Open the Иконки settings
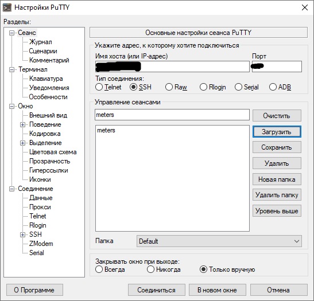This screenshot has height=301, width=314. pyautogui.click(x=40, y=179)
